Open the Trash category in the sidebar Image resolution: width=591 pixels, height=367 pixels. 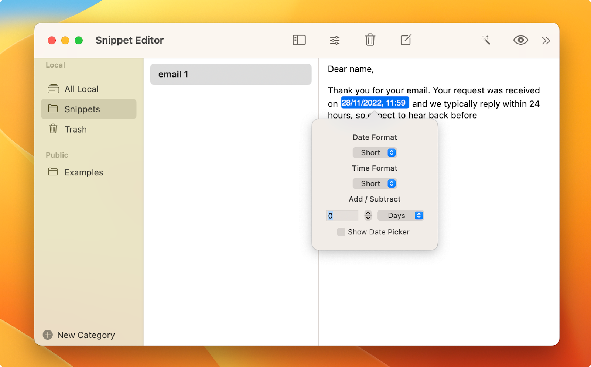pos(75,129)
